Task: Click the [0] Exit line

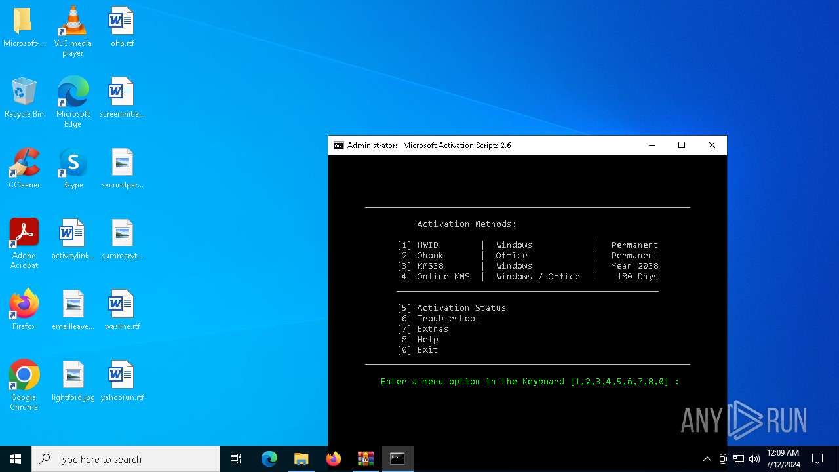Action: tap(418, 350)
